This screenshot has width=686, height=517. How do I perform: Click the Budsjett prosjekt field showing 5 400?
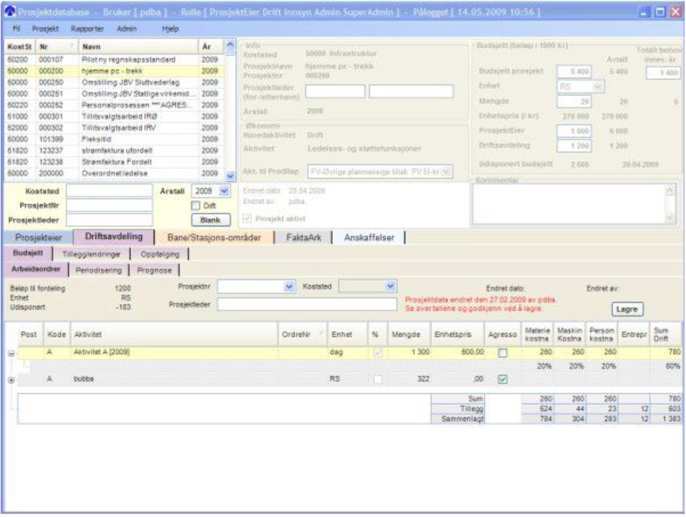574,71
